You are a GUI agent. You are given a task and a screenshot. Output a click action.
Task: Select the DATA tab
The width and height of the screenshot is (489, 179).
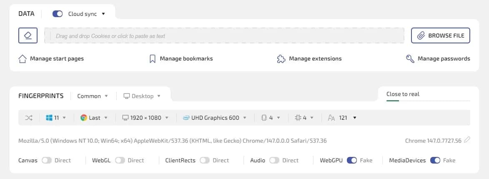[27, 14]
